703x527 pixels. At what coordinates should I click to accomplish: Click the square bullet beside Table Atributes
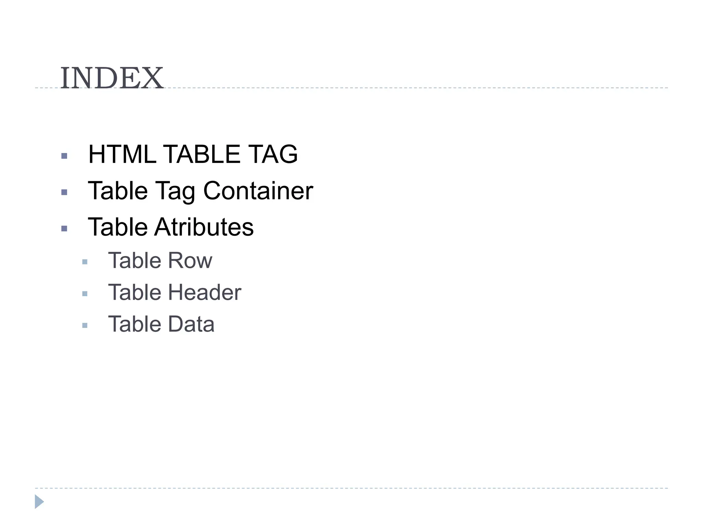pyautogui.click(x=64, y=229)
